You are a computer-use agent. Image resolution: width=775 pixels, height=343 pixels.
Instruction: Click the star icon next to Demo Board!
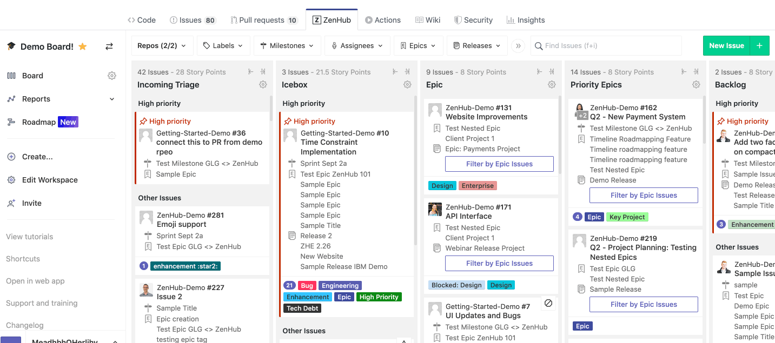pyautogui.click(x=82, y=46)
